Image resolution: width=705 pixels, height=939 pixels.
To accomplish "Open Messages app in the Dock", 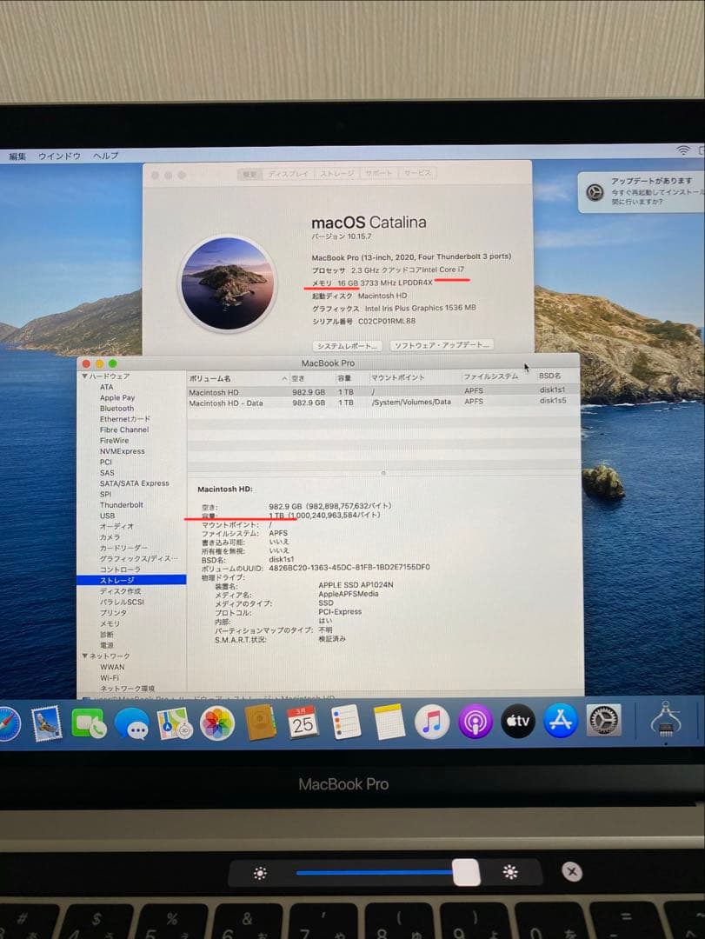I will pyautogui.click(x=132, y=723).
